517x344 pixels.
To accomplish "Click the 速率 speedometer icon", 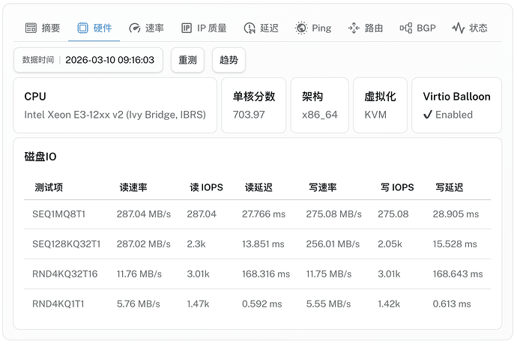I will tap(135, 28).
